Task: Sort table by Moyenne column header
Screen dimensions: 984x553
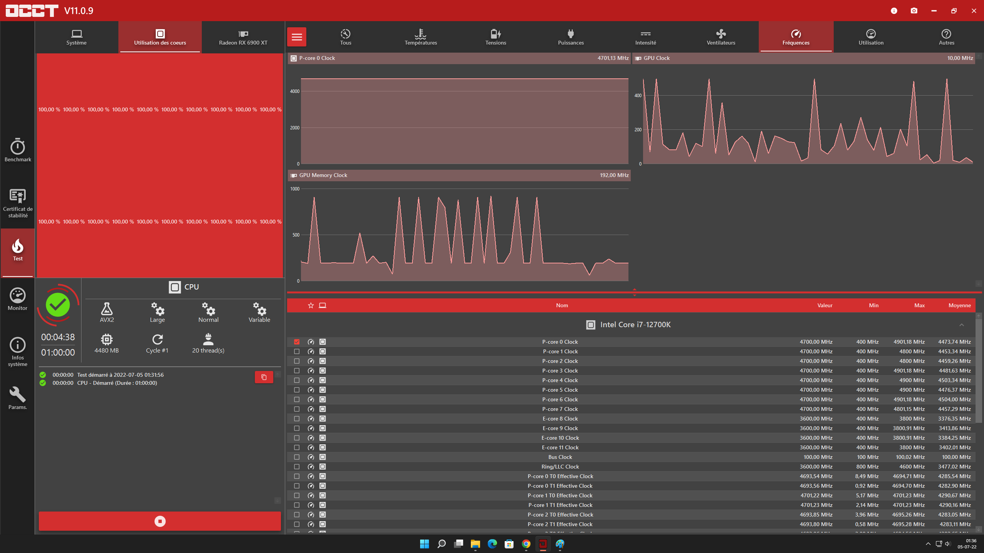Action: coord(959,305)
